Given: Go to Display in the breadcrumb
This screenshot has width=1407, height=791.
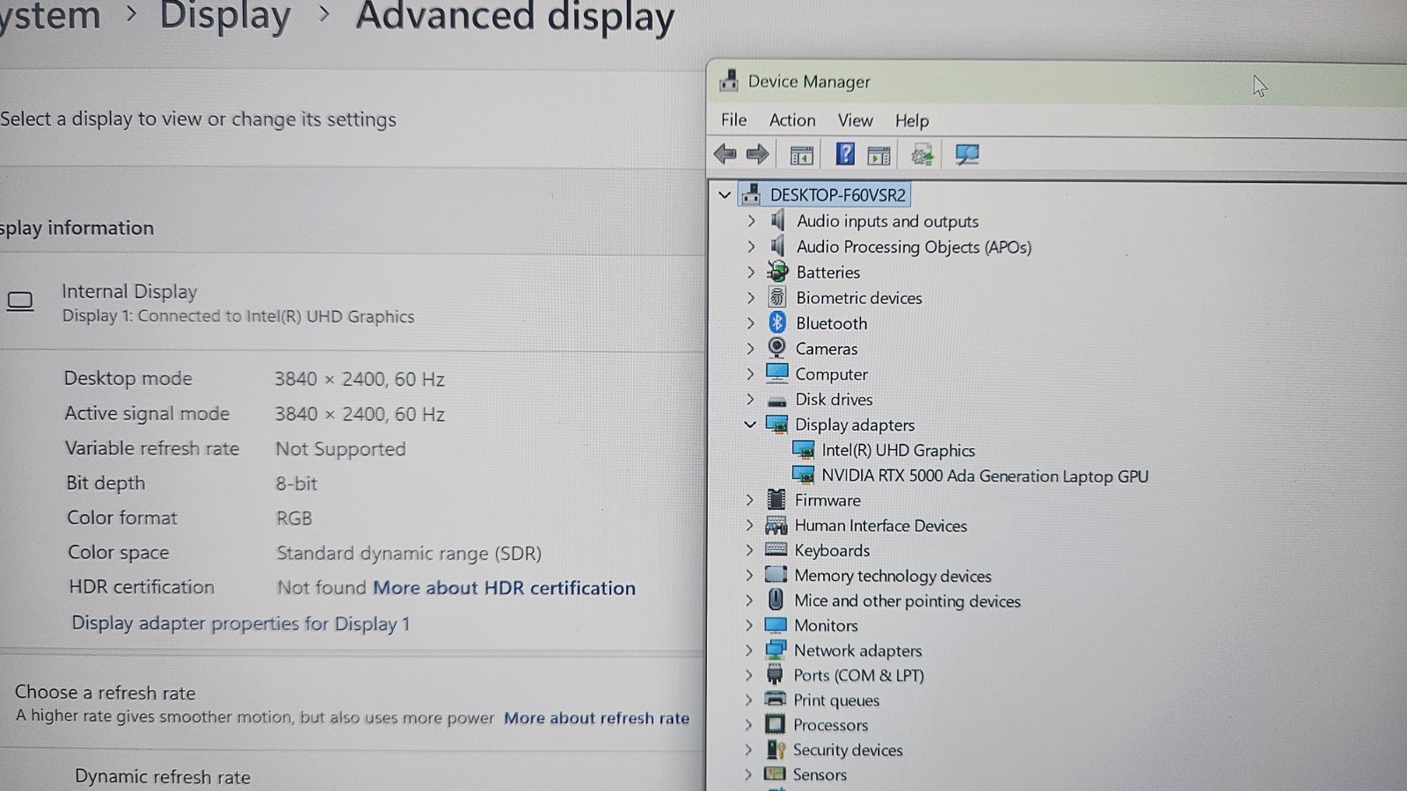Looking at the screenshot, I should [x=224, y=17].
